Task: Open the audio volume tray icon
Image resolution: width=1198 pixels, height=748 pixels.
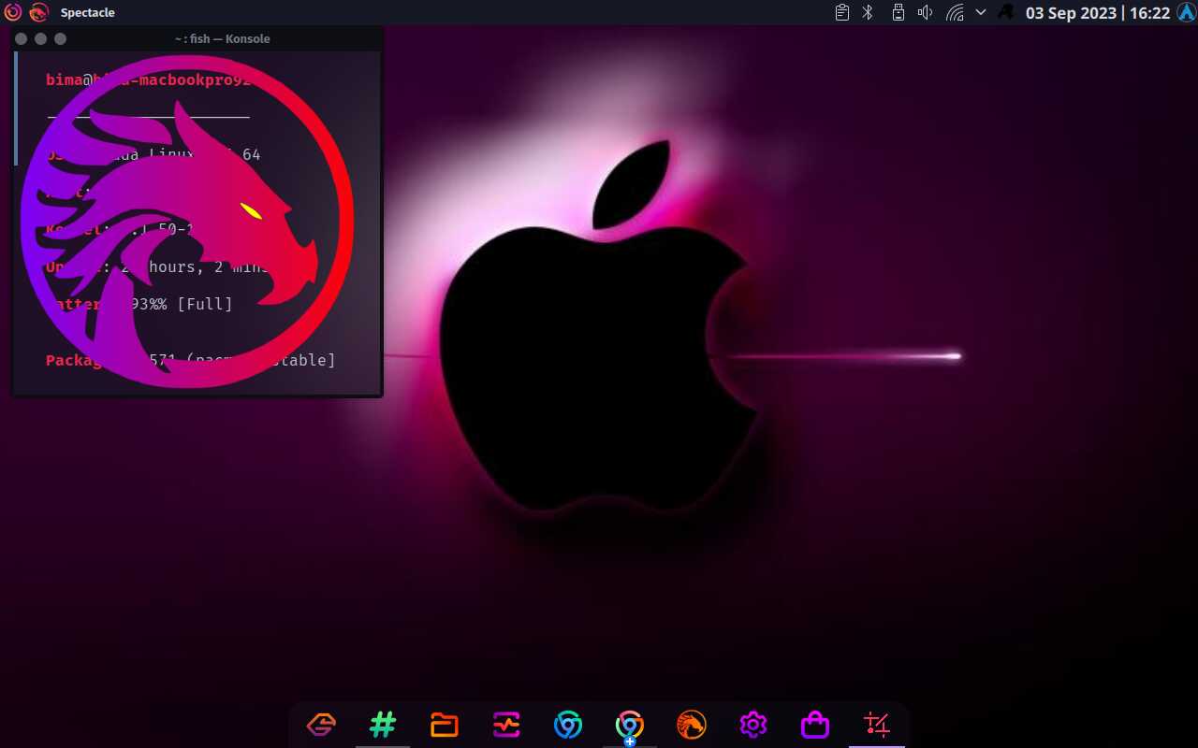Action: (926, 12)
